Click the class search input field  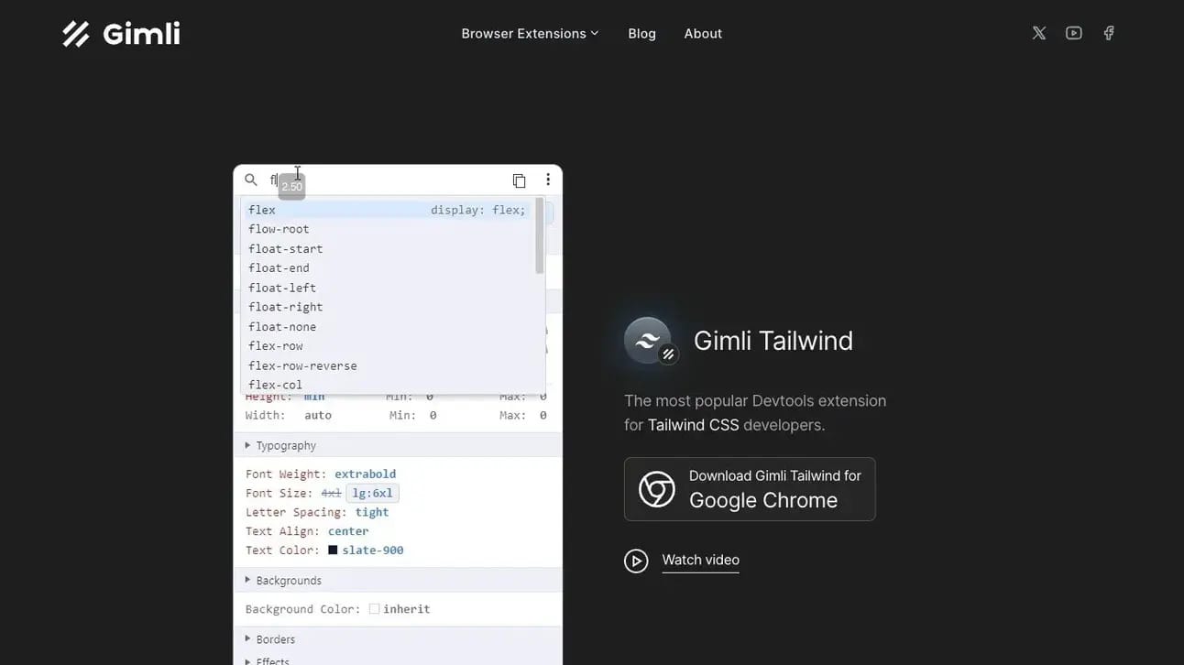tap(385, 180)
